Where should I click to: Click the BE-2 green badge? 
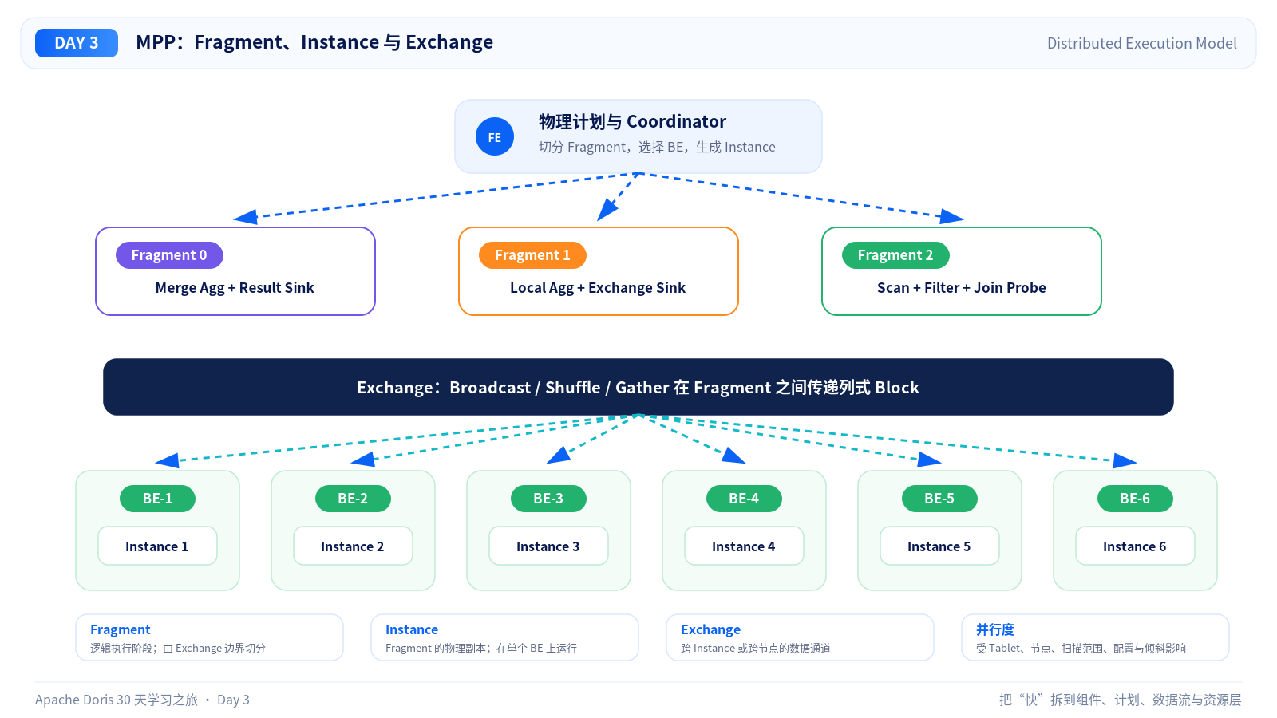353,499
